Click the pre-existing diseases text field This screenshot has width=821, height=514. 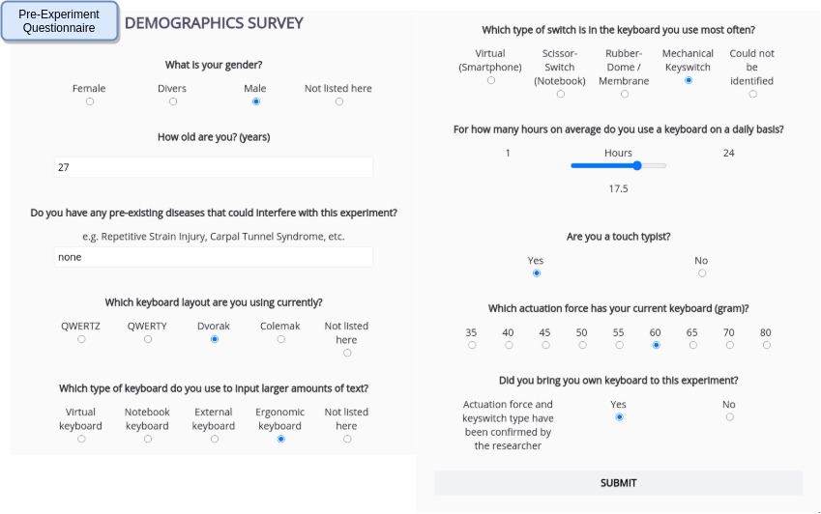tap(213, 257)
